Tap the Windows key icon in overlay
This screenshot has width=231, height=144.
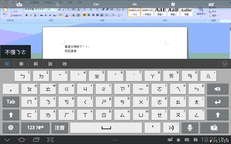click(x=173, y=4)
